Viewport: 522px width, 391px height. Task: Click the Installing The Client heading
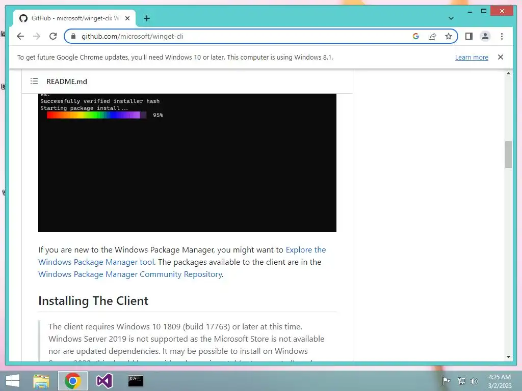(x=93, y=300)
